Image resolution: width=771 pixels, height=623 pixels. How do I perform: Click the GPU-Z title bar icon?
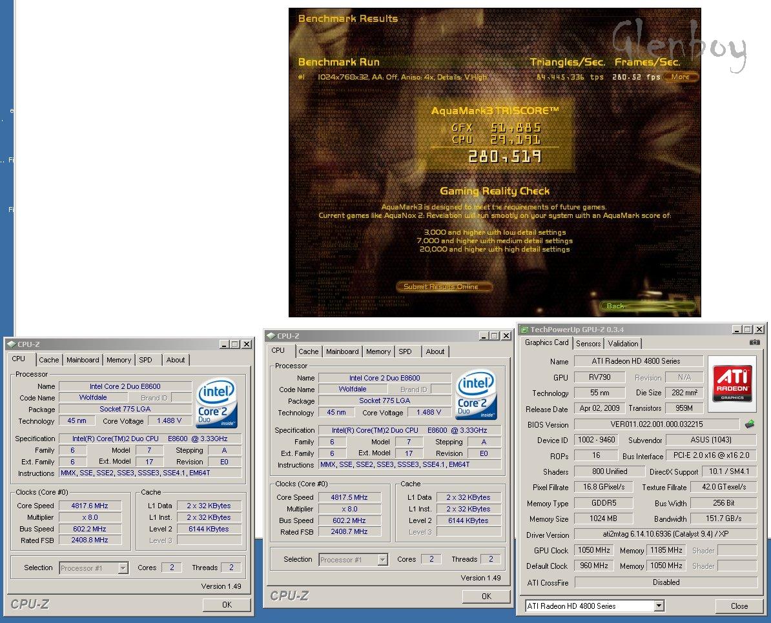click(524, 330)
